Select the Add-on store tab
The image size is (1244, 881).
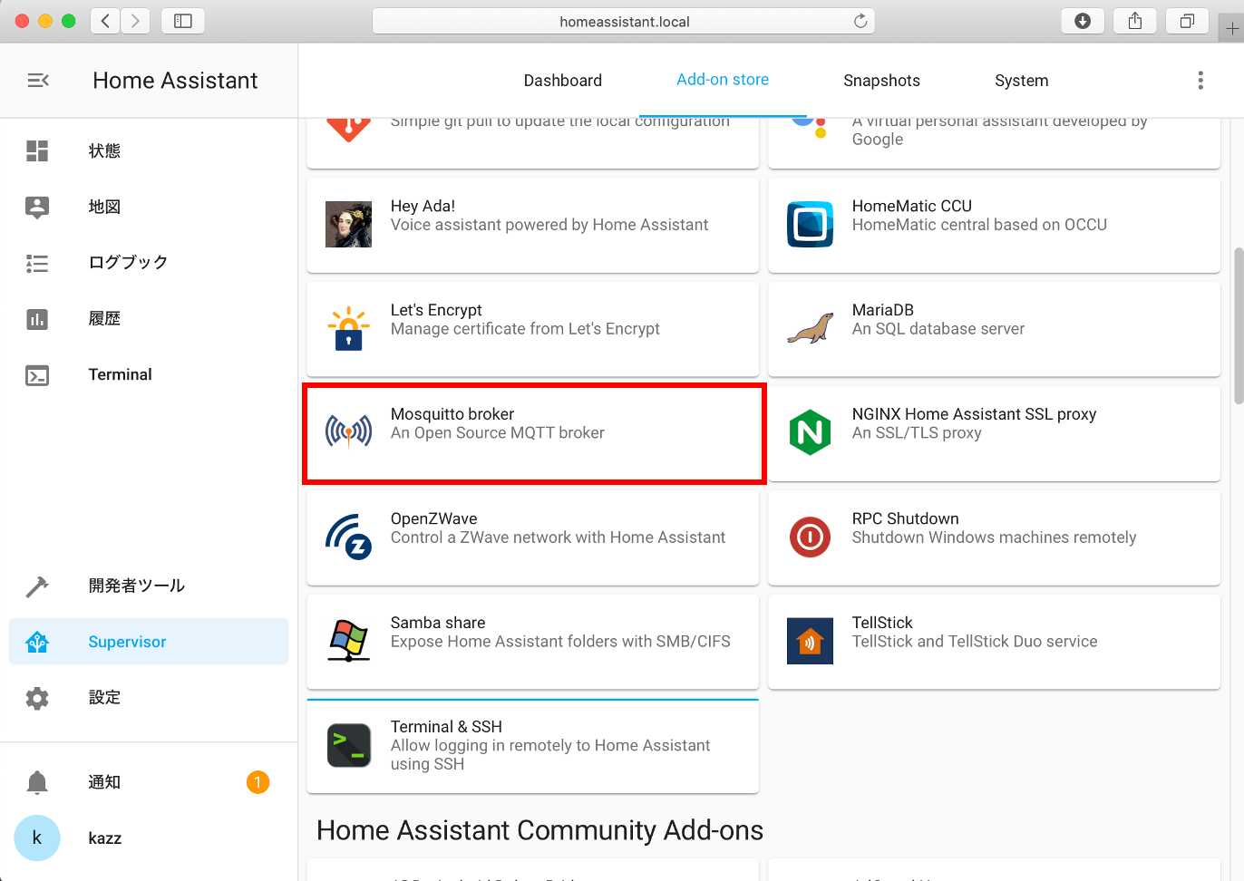723,80
